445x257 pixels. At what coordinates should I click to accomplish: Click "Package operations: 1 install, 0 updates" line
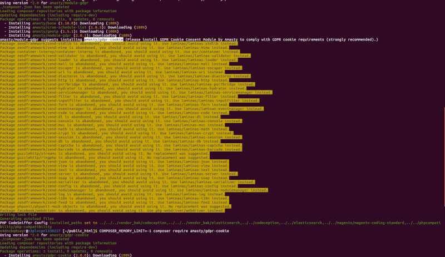tap(56, 251)
